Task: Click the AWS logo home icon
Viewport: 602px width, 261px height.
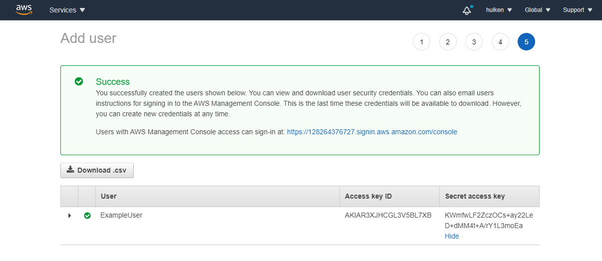Action: (23, 9)
